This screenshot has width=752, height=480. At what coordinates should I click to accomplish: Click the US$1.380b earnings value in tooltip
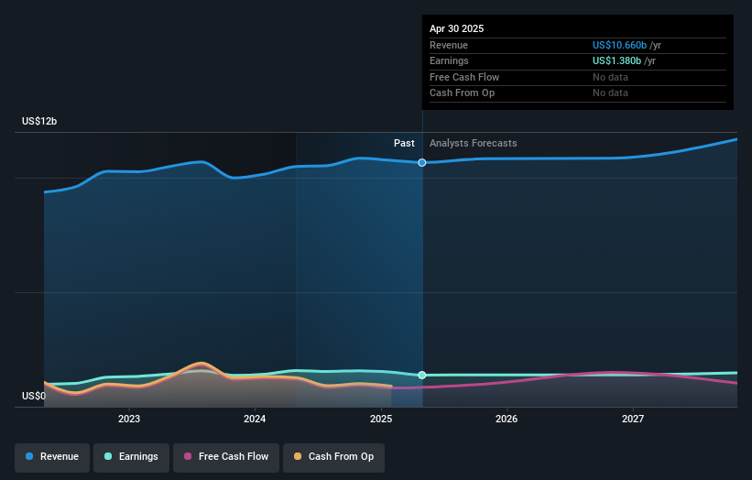[x=616, y=60]
